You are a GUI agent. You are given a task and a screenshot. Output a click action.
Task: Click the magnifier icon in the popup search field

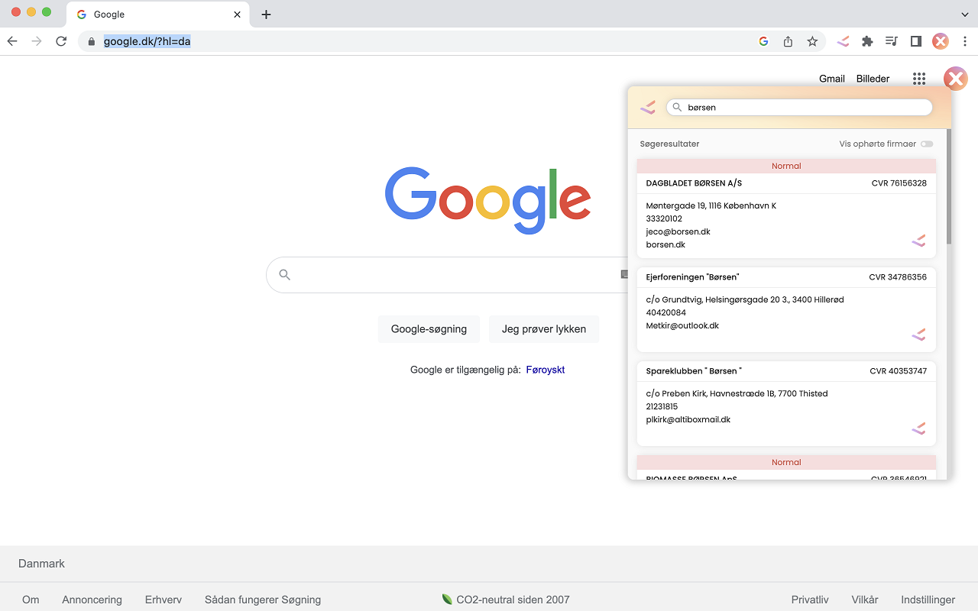click(678, 107)
